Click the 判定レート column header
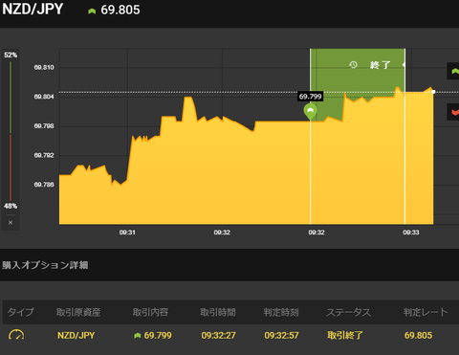The width and height of the screenshot is (459, 355). (x=426, y=312)
